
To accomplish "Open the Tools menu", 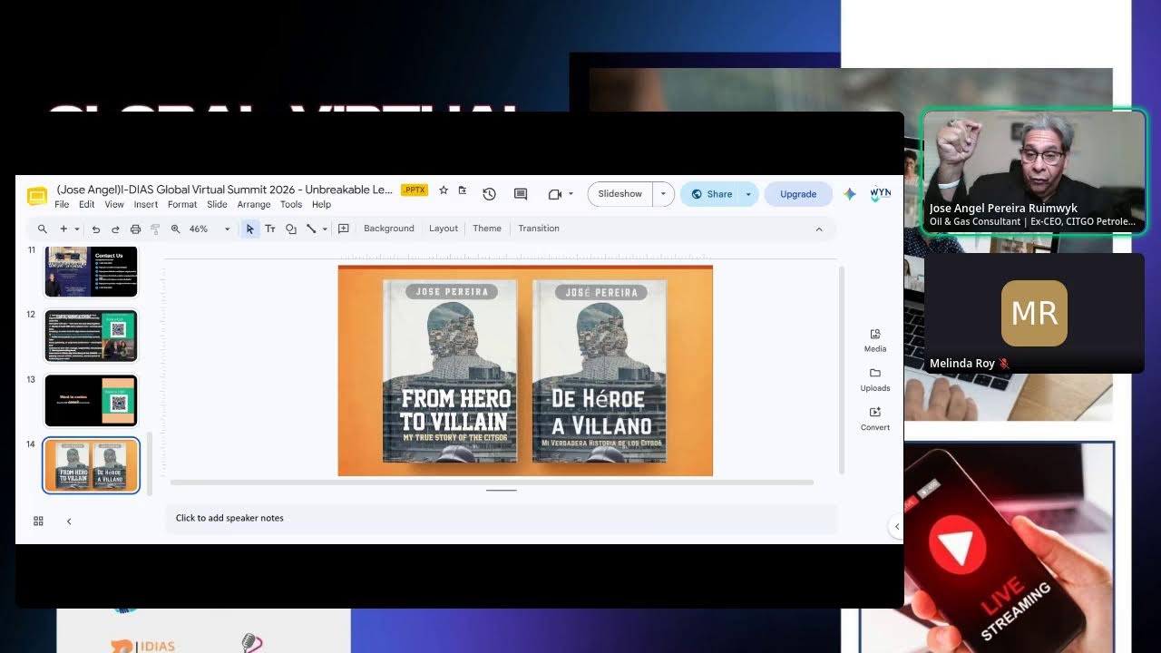I will click(x=291, y=205).
